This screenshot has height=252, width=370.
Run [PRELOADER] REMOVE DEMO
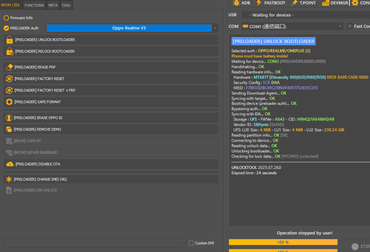pyautogui.click(x=111, y=129)
